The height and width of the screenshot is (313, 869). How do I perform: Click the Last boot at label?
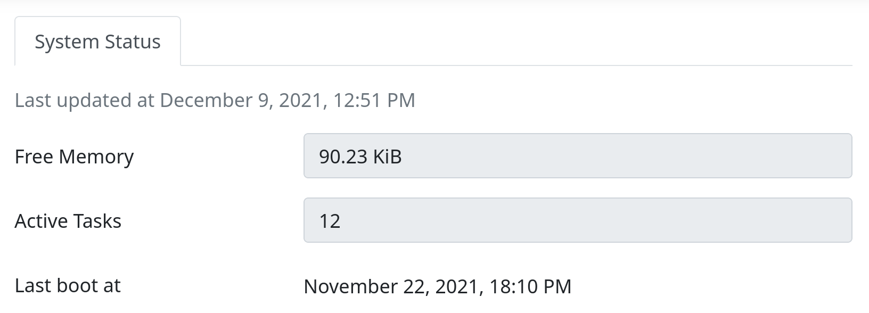[x=68, y=285]
